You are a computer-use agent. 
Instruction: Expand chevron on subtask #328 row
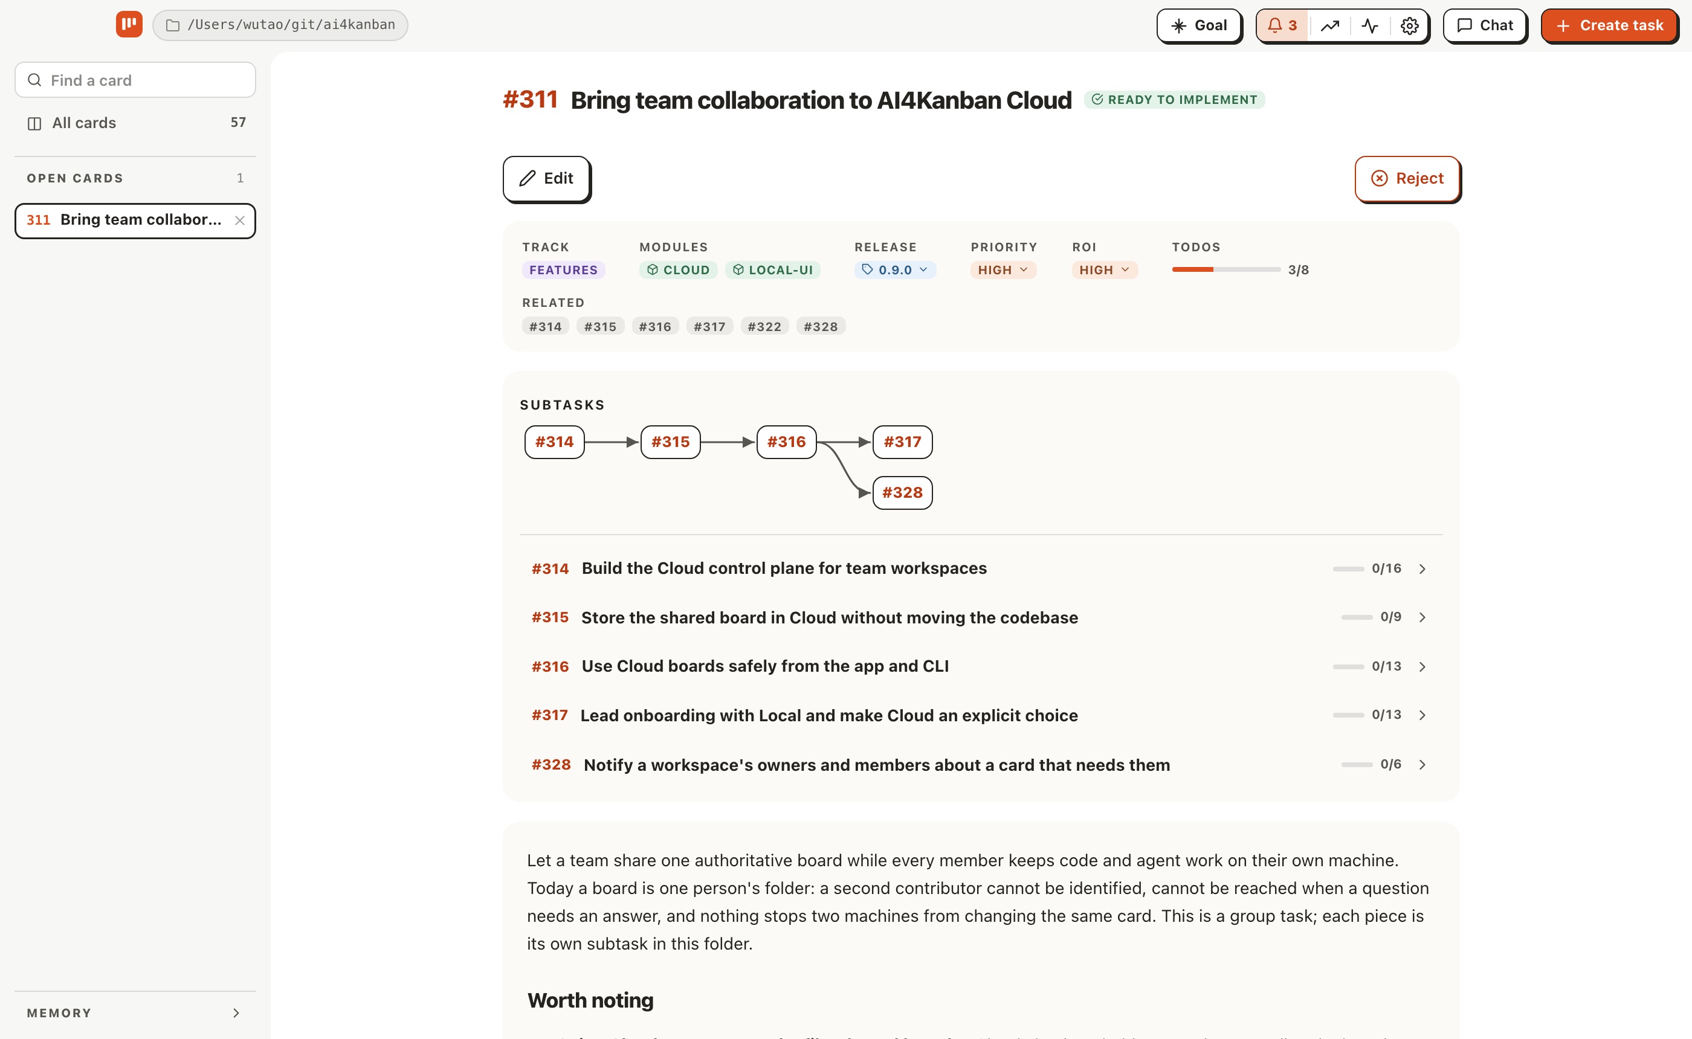[1422, 765]
